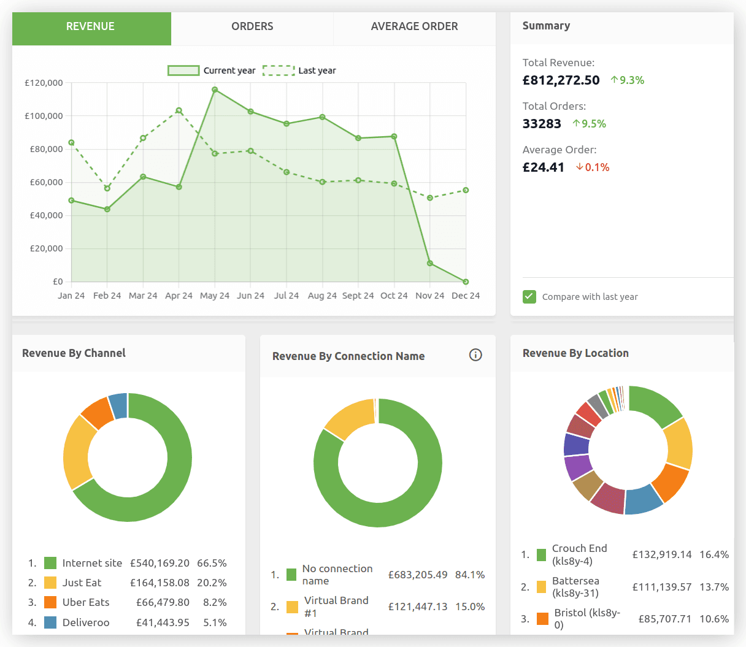The width and height of the screenshot is (746, 647).
Task: Open the Revenue By Connection Name info icon
Action: (x=475, y=354)
